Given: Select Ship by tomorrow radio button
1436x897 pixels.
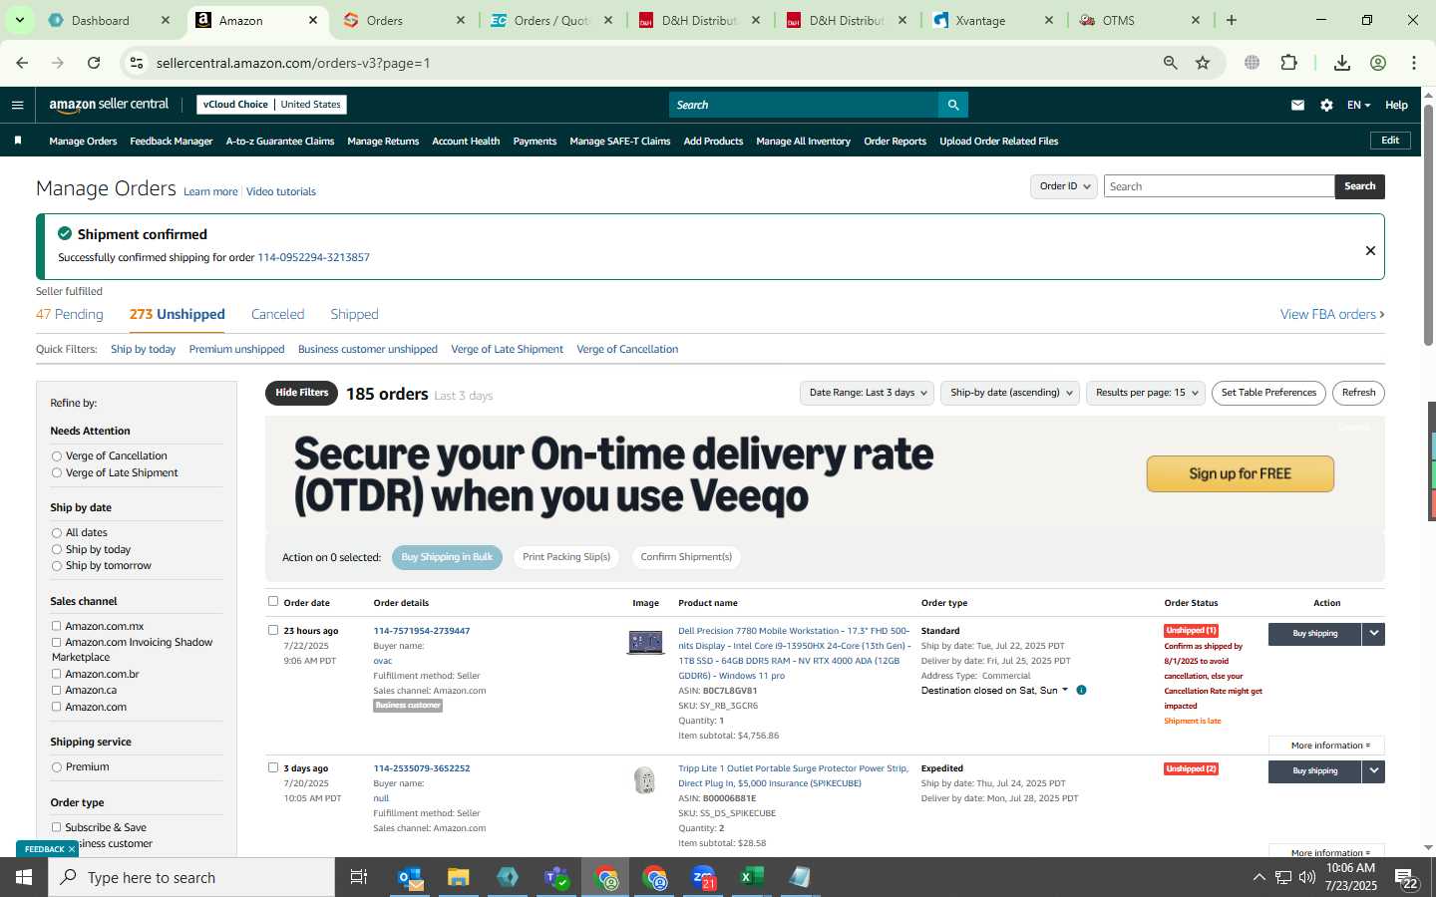Looking at the screenshot, I should 57,566.
